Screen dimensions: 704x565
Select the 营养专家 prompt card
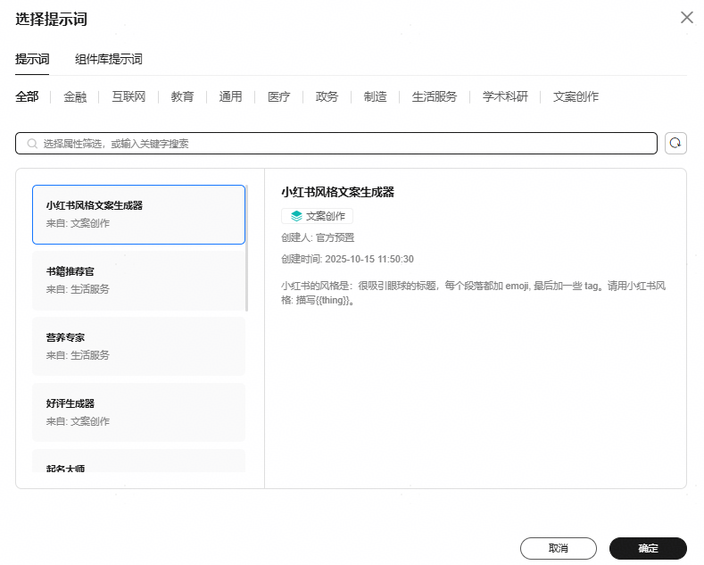click(138, 346)
